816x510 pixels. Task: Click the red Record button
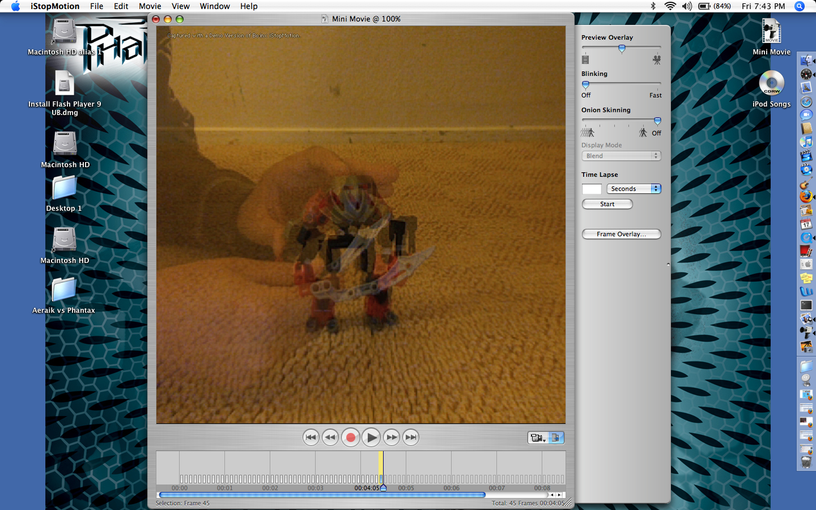[x=351, y=437]
